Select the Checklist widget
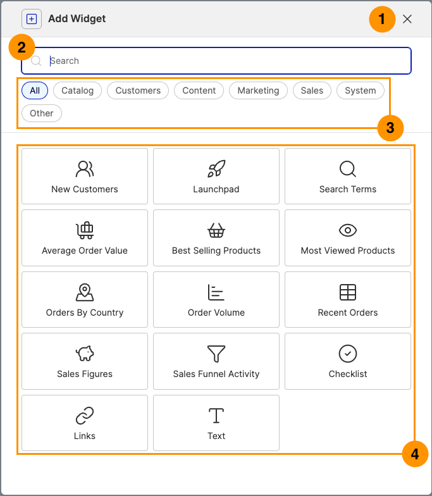 (348, 361)
